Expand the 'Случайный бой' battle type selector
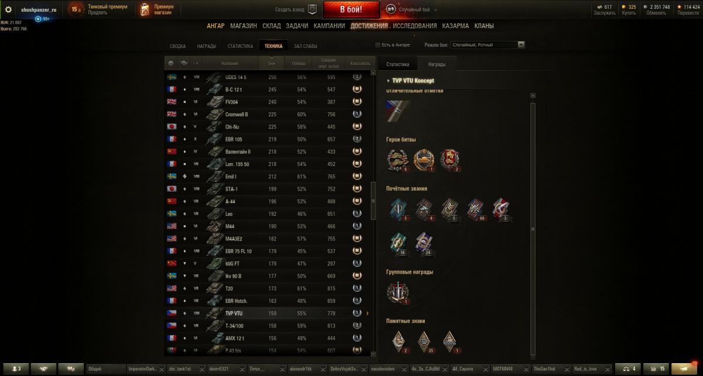The height and width of the screenshot is (376, 703). (x=411, y=9)
